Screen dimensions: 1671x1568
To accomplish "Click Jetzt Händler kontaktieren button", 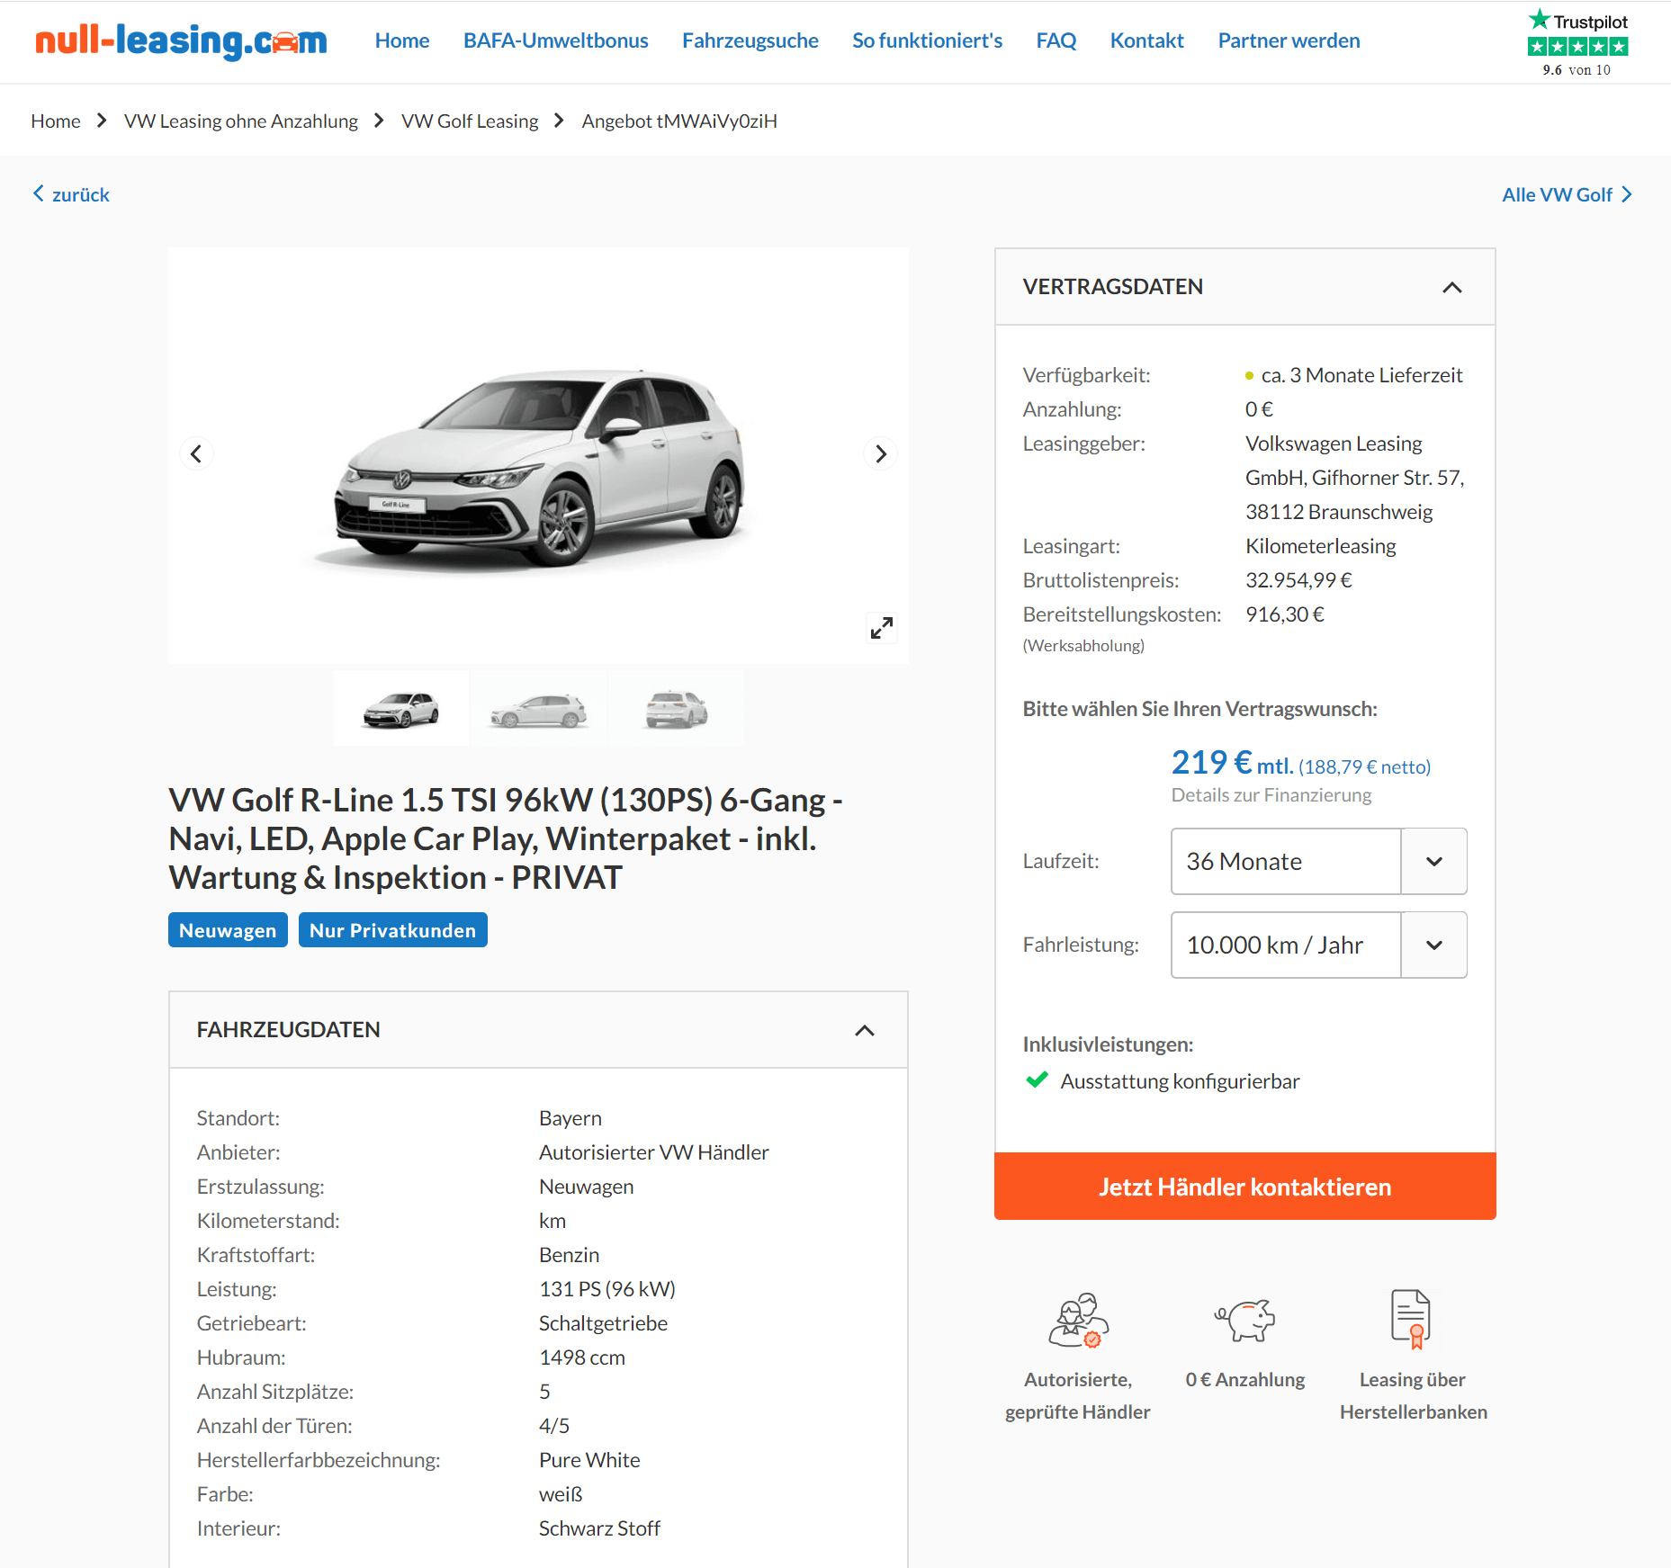I will click(1244, 1186).
